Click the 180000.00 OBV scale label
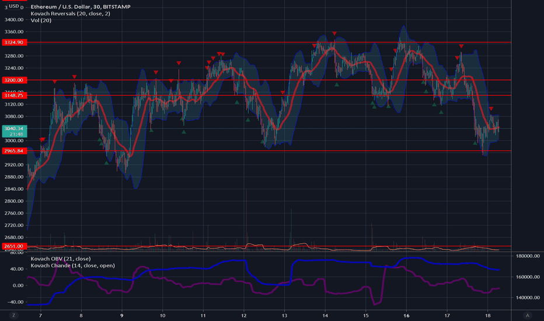Viewport: 544px width, 321px height. 528,256
